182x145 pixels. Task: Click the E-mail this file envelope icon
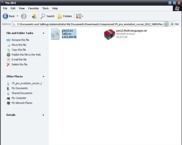(x=8, y=60)
